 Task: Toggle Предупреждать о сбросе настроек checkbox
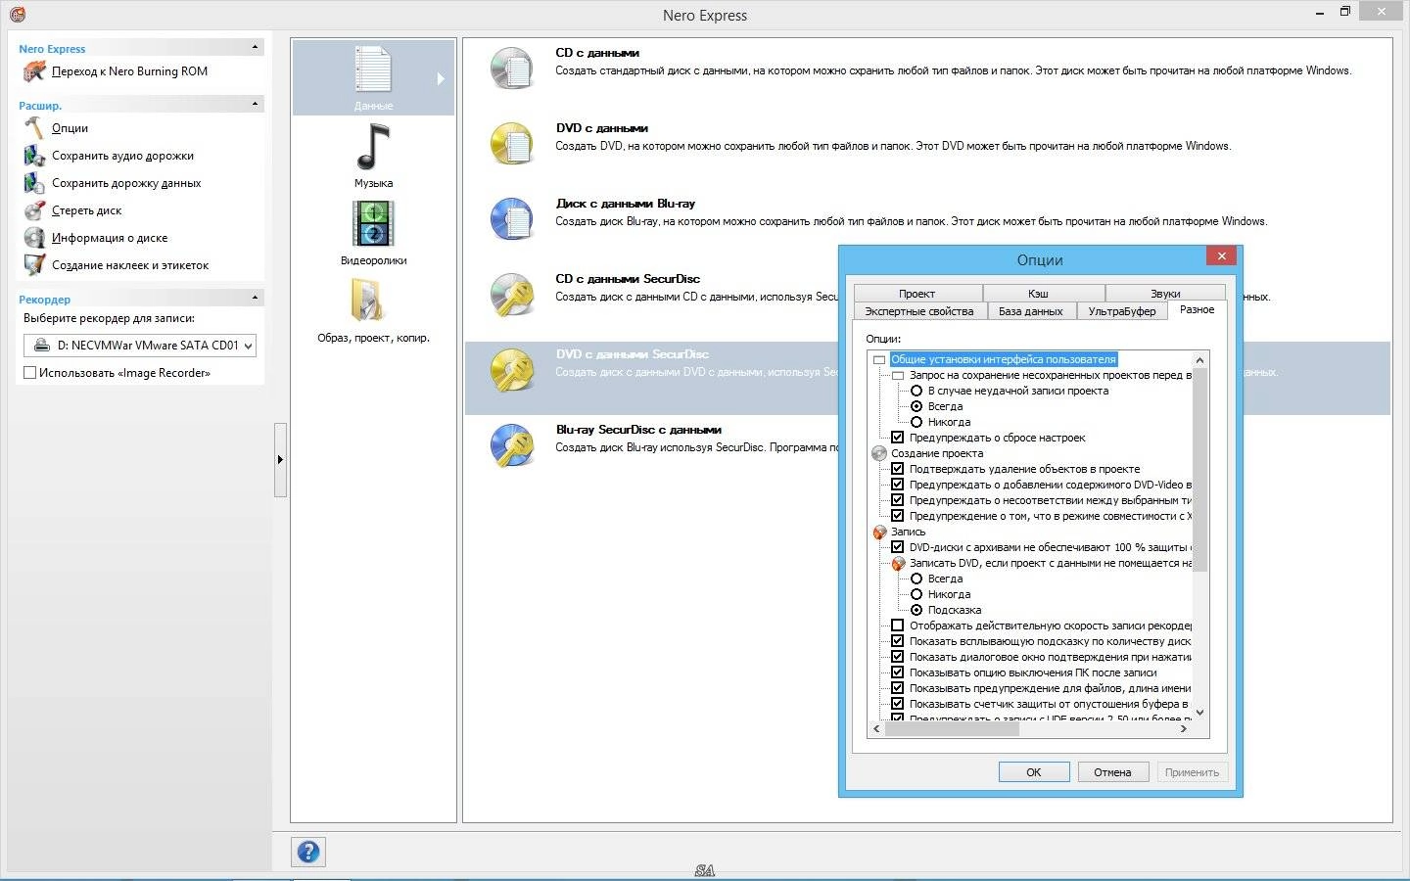897,438
